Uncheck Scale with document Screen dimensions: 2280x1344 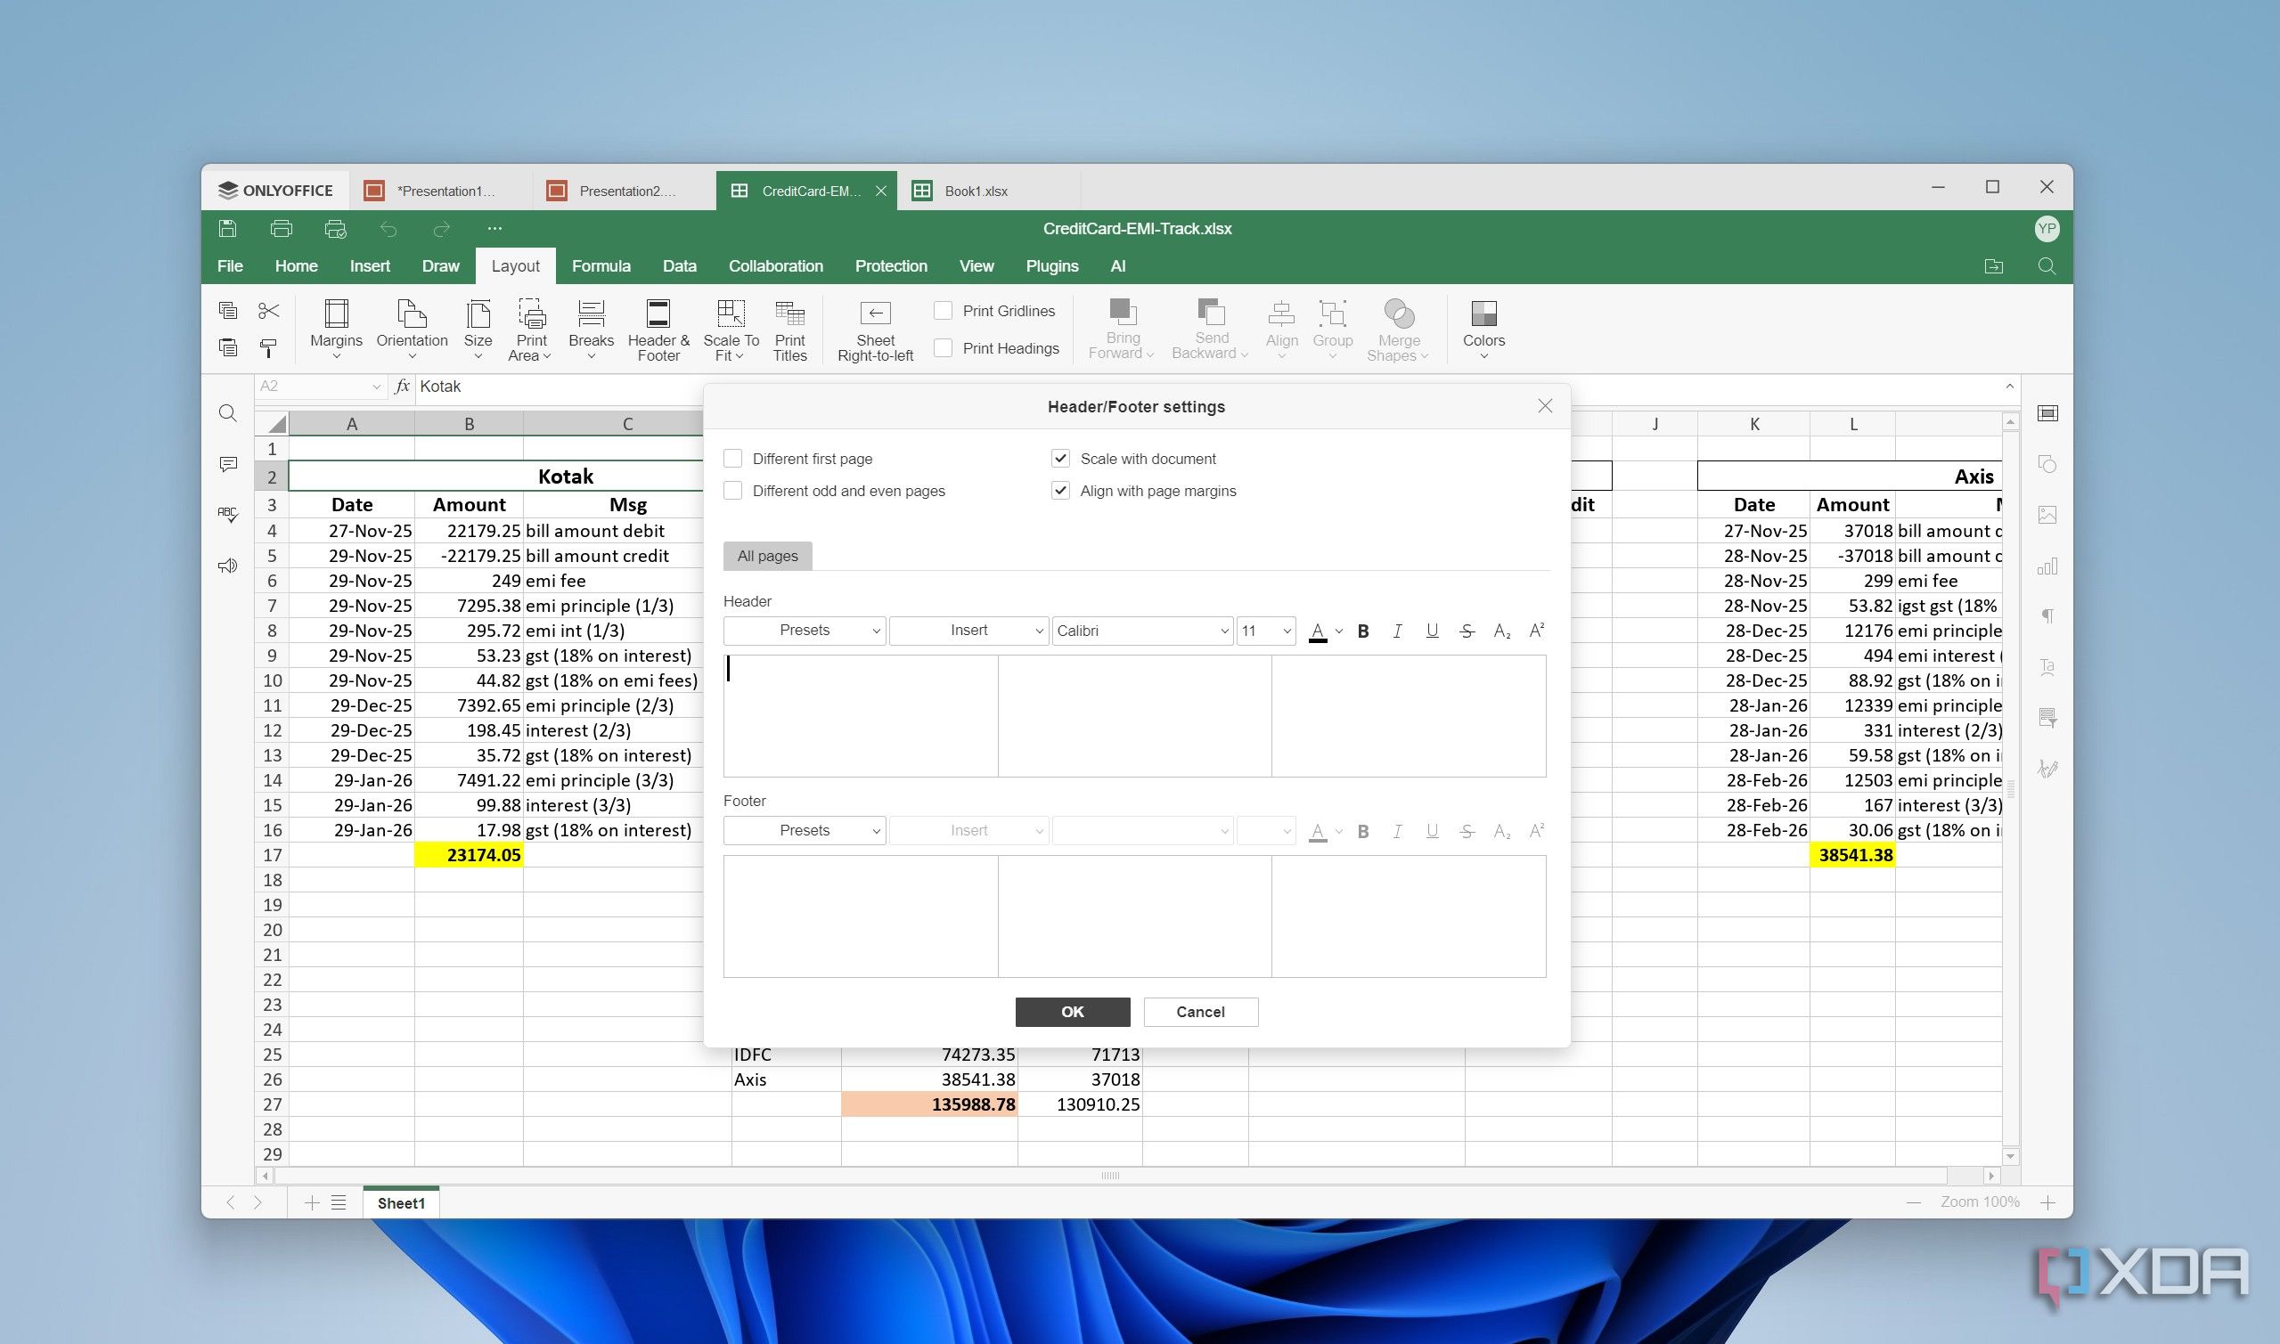pos(1061,459)
